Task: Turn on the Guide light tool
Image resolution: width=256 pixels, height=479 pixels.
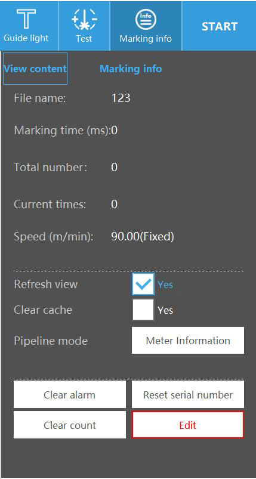Action: tap(26, 26)
